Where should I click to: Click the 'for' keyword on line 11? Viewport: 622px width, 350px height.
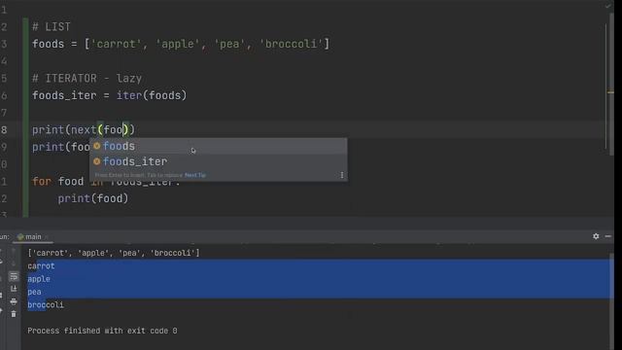[42, 182]
